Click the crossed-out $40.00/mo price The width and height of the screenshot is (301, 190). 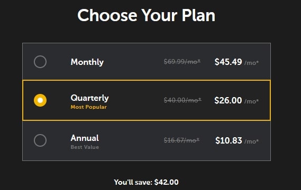(183, 100)
